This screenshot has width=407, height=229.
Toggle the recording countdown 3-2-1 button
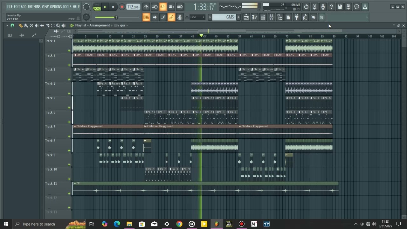click(163, 7)
